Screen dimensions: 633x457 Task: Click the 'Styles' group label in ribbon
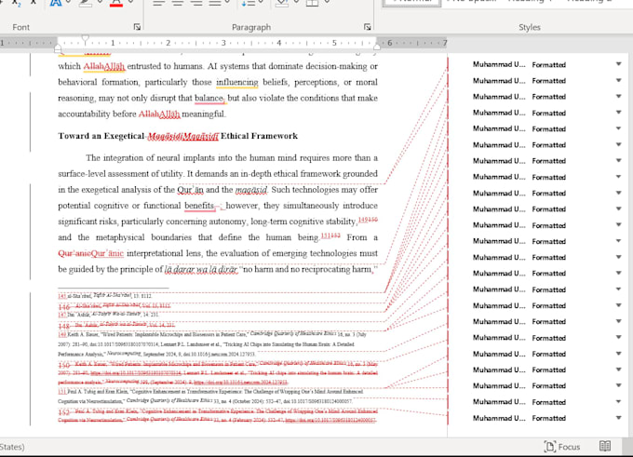(x=530, y=27)
